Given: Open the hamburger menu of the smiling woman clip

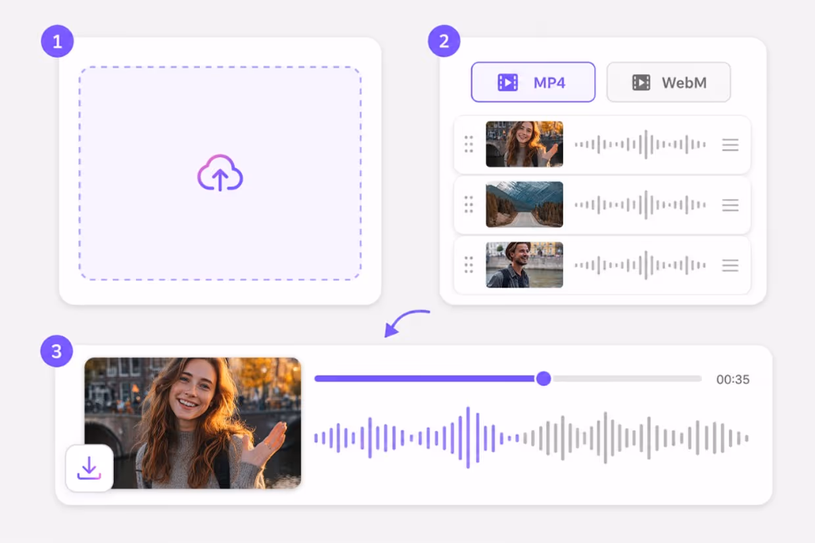Looking at the screenshot, I should (730, 145).
